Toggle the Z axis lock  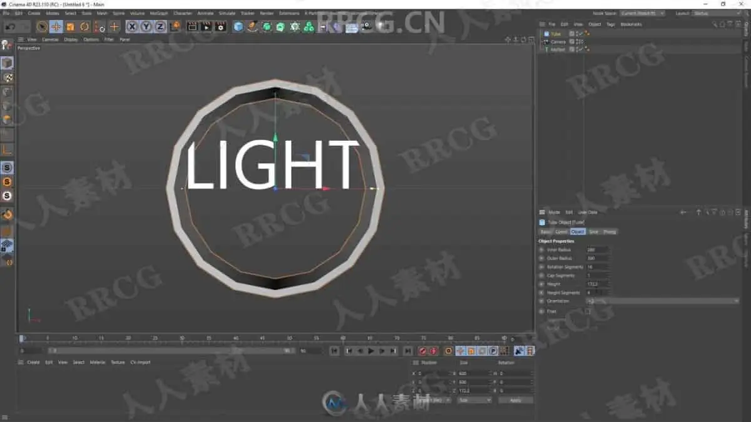click(160, 26)
